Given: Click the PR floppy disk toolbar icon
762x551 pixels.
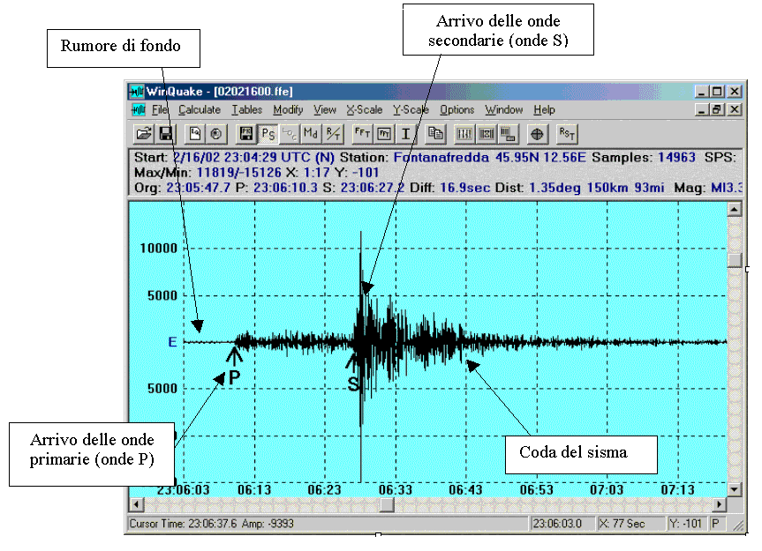Looking at the screenshot, I should pyautogui.click(x=246, y=133).
